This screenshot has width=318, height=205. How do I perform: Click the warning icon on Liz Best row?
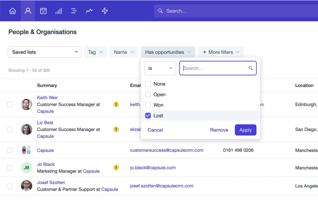click(116, 129)
